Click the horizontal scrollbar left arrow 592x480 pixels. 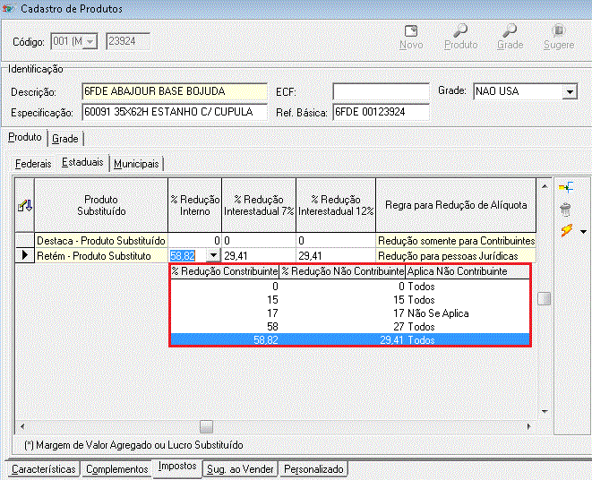[22, 426]
